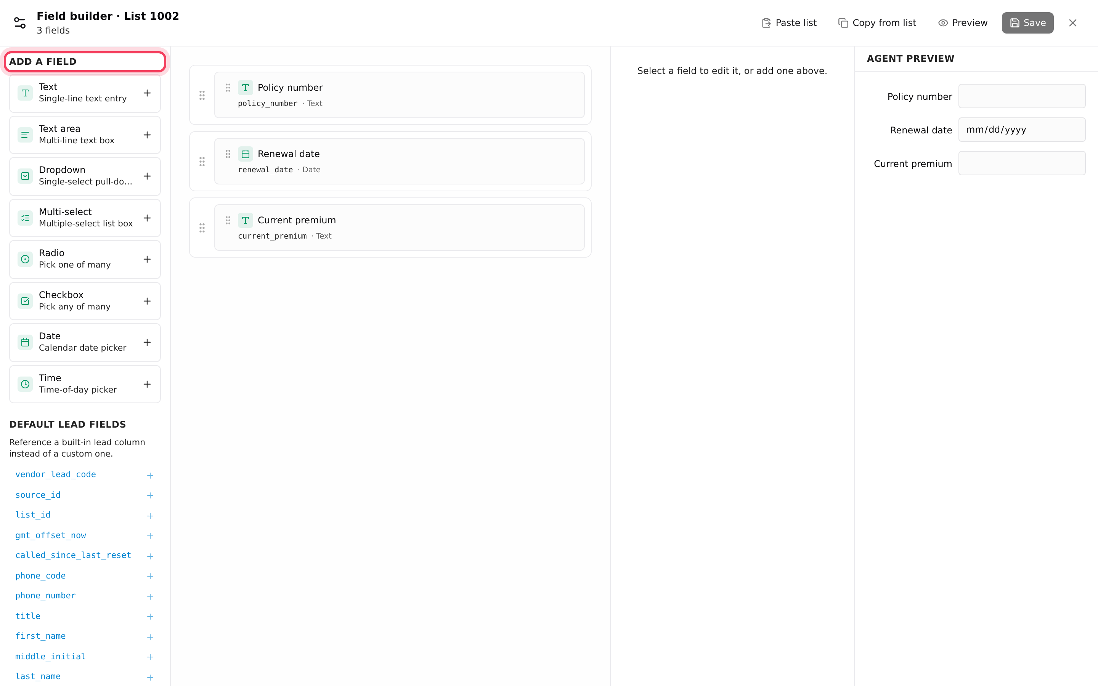Add a Text area field via plus
The width and height of the screenshot is (1098, 686).
point(147,135)
